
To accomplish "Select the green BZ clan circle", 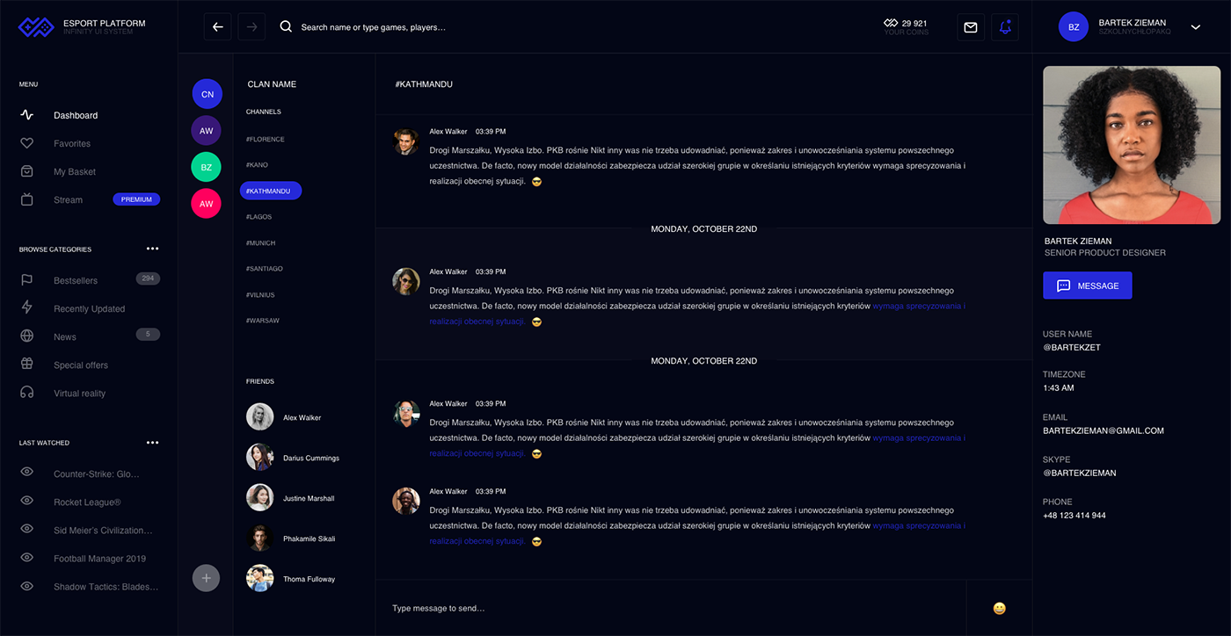I will click(206, 167).
